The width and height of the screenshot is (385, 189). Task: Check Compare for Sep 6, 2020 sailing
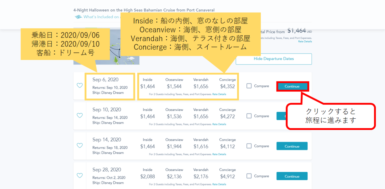(249, 86)
